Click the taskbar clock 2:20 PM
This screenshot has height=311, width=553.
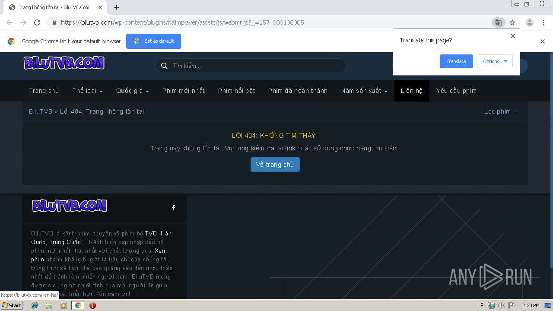(531, 305)
